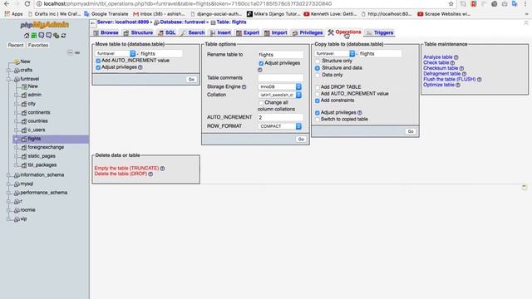This screenshot has width=532, height=299.
Task: Expand the information_schema tree node
Action: tap(9, 175)
